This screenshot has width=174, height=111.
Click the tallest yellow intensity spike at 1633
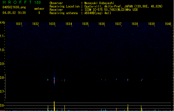click(x=54, y=106)
